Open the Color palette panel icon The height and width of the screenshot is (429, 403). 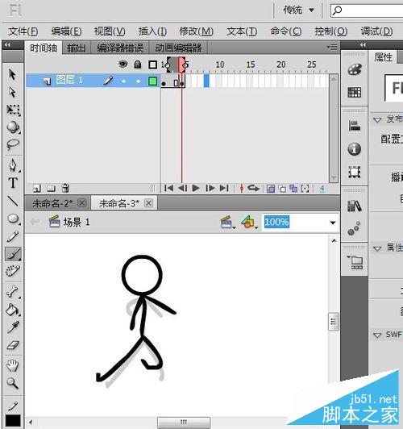point(355,69)
